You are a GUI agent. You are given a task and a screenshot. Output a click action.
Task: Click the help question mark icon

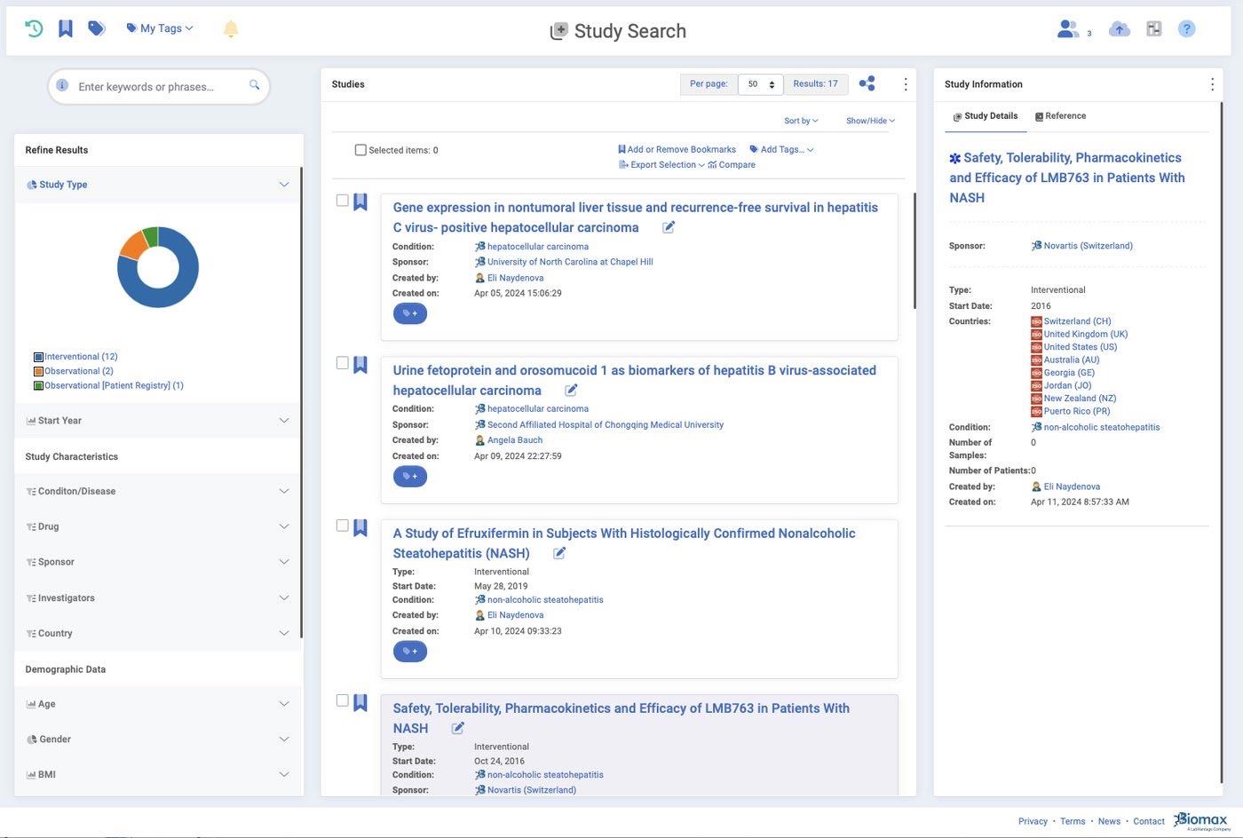[1186, 29]
